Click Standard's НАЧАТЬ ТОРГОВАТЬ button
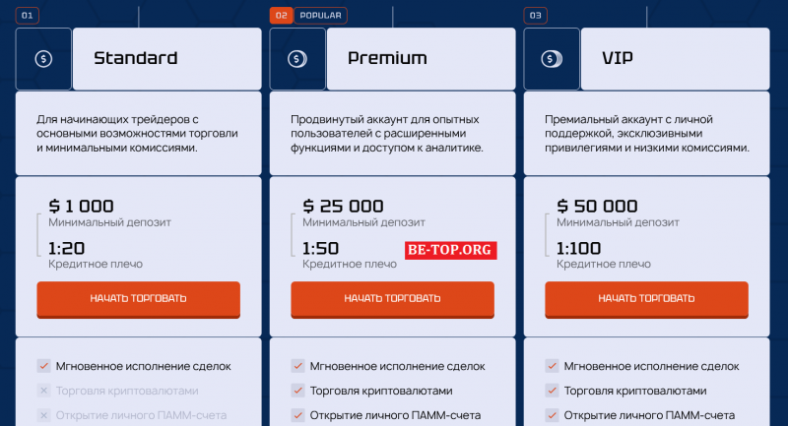Screen dimensions: 788x426 (x=138, y=299)
